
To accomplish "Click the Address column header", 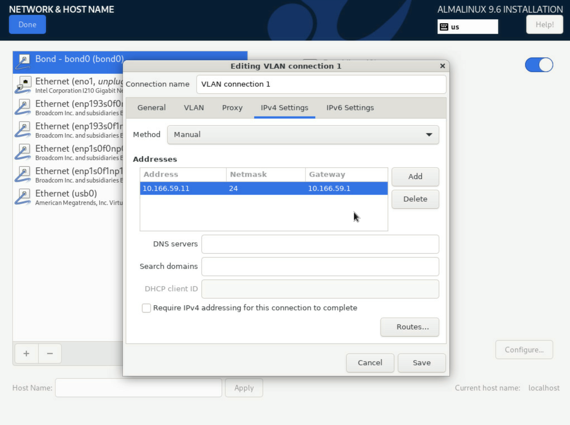I will pos(183,174).
